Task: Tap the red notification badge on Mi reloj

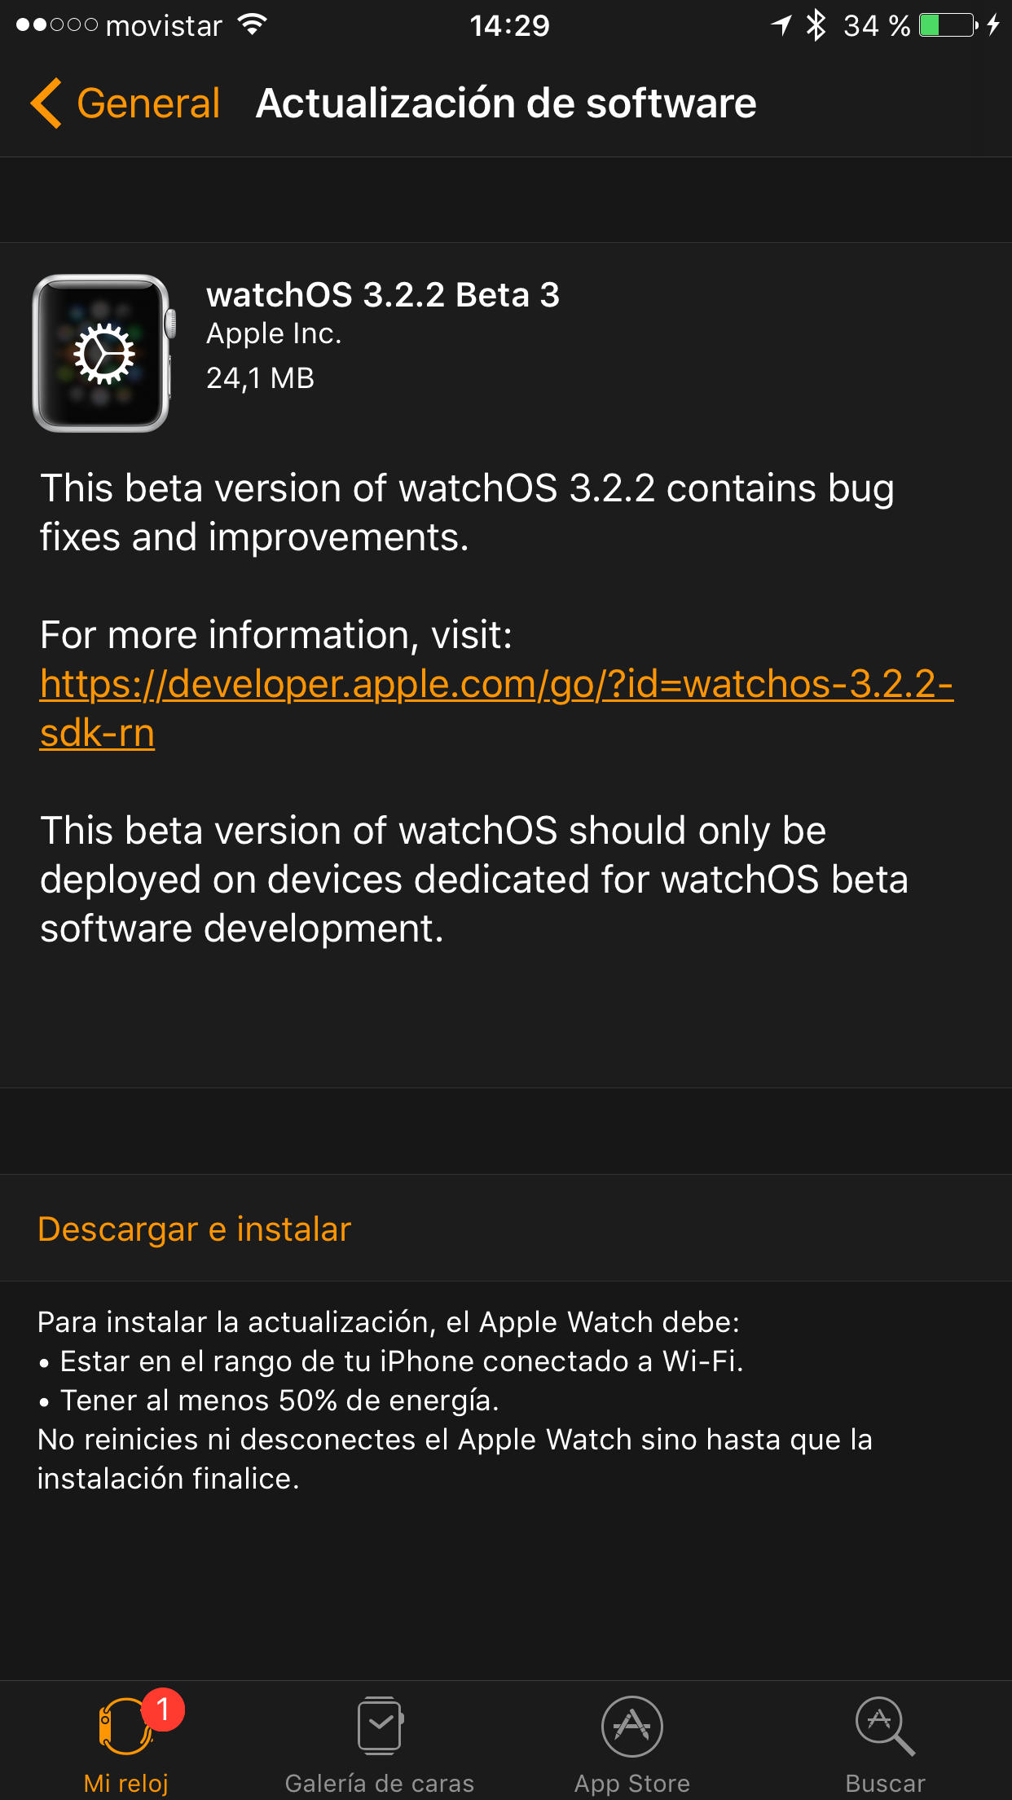Action: coord(163,1710)
